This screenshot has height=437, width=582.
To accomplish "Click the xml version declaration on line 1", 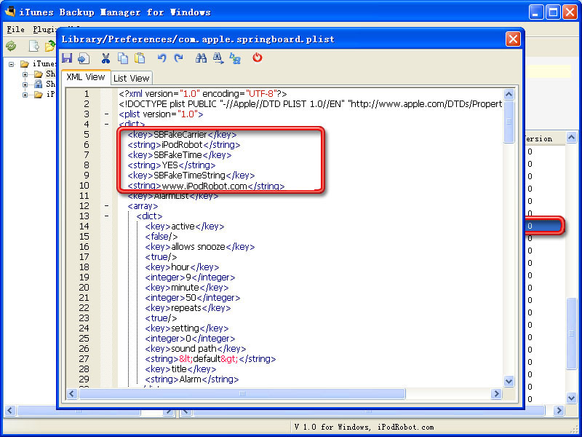I will 203,94.
